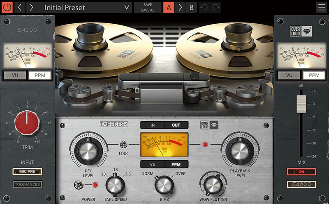Click the undo arrow

[x=204, y=7]
